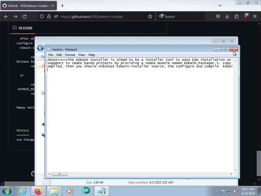Minimize the Explorer window behind Notepad

pyautogui.click(x=215, y=41)
